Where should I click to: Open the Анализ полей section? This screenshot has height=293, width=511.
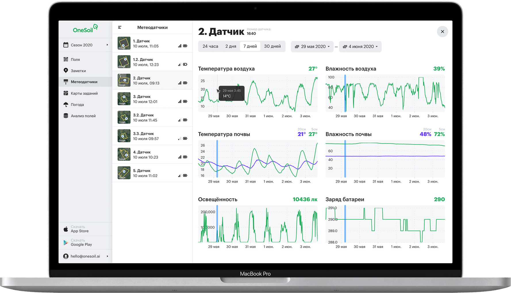85,116
